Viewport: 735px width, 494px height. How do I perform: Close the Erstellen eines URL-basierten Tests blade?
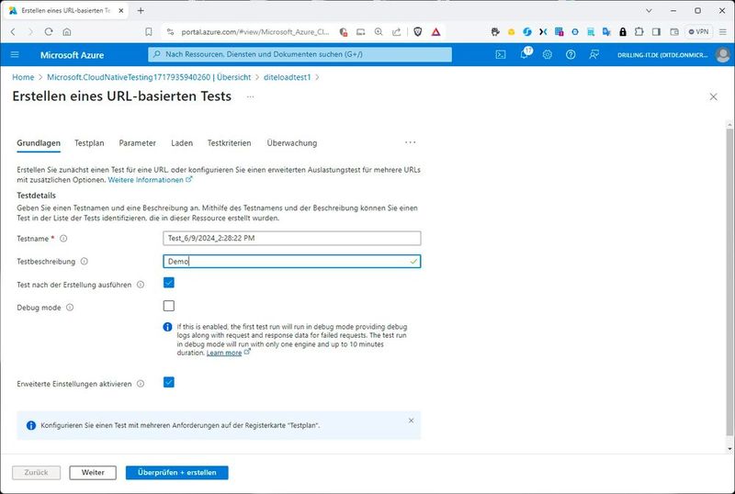pos(714,96)
